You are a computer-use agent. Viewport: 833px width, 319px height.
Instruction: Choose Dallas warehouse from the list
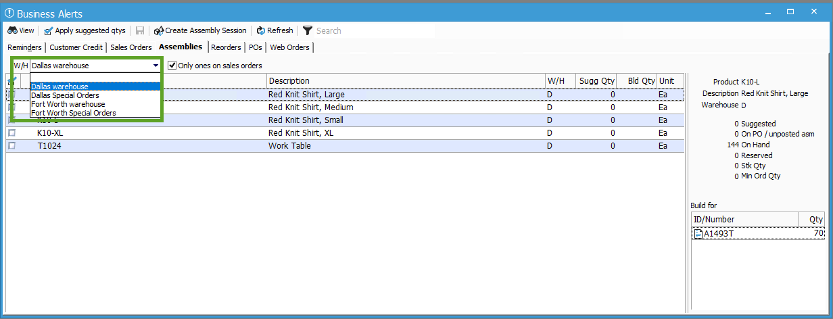pyautogui.click(x=95, y=87)
